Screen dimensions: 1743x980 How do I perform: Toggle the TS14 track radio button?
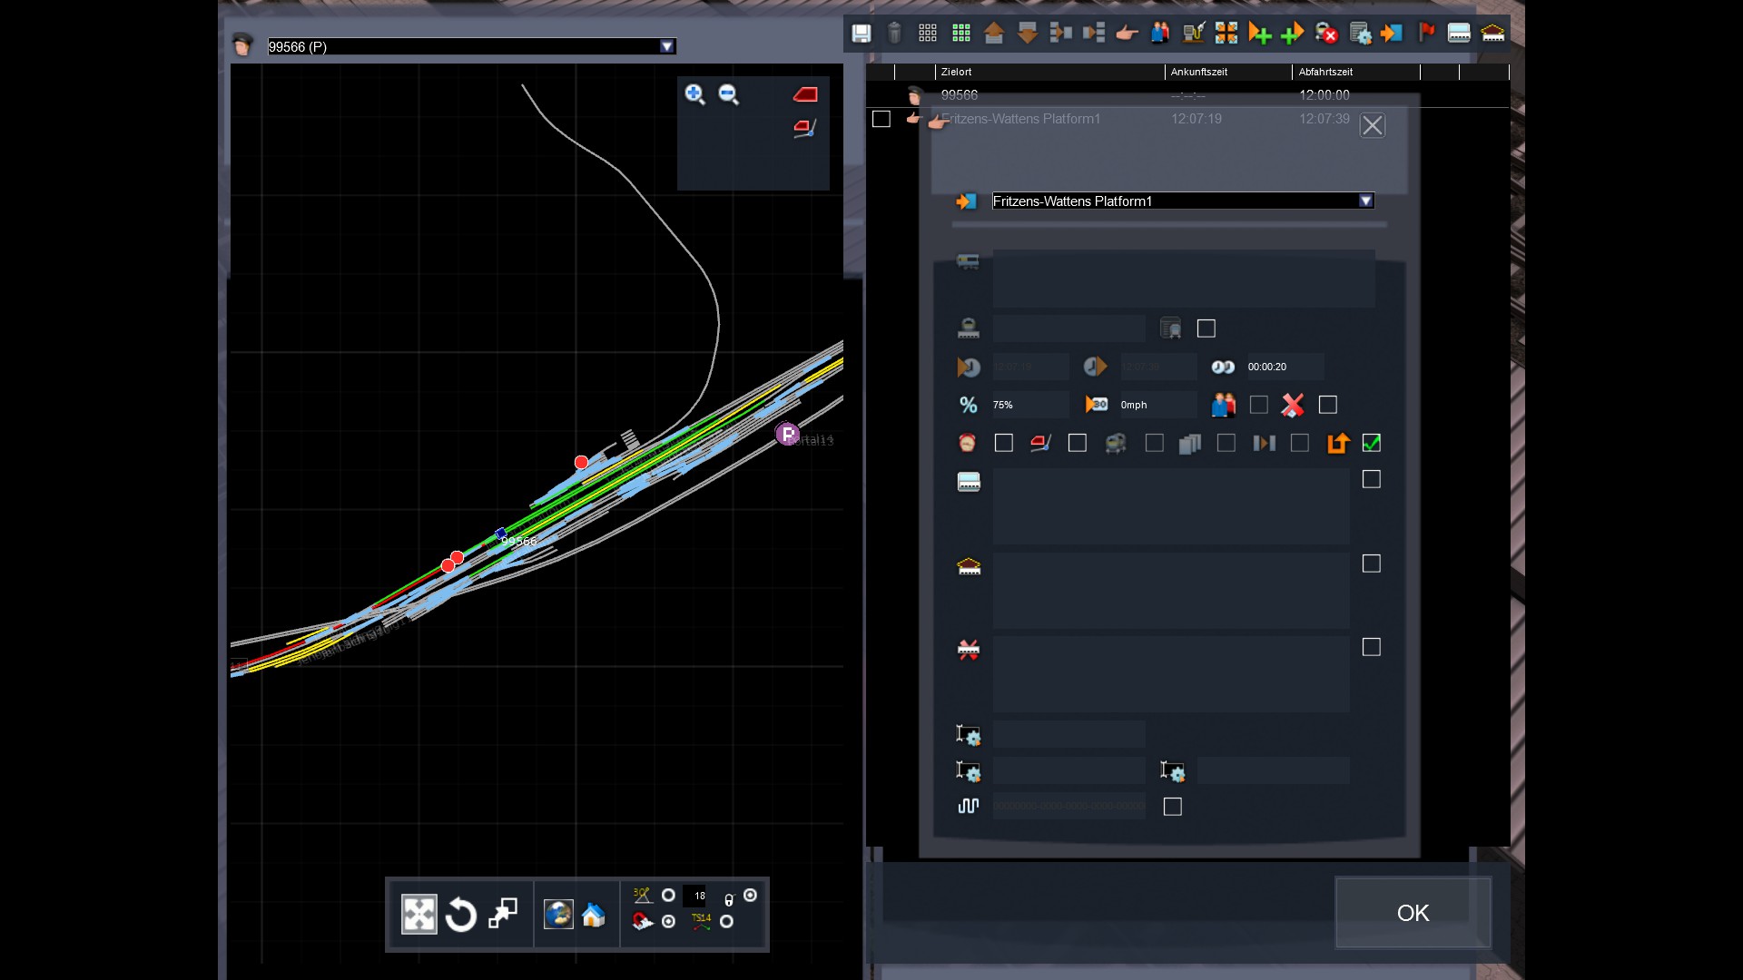[x=726, y=922]
